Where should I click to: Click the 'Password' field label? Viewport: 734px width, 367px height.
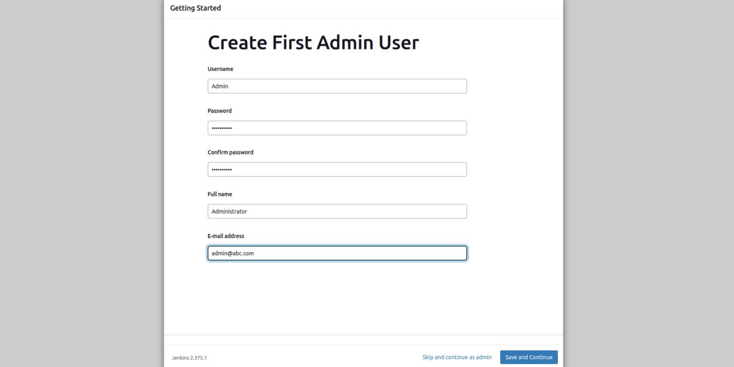click(220, 111)
